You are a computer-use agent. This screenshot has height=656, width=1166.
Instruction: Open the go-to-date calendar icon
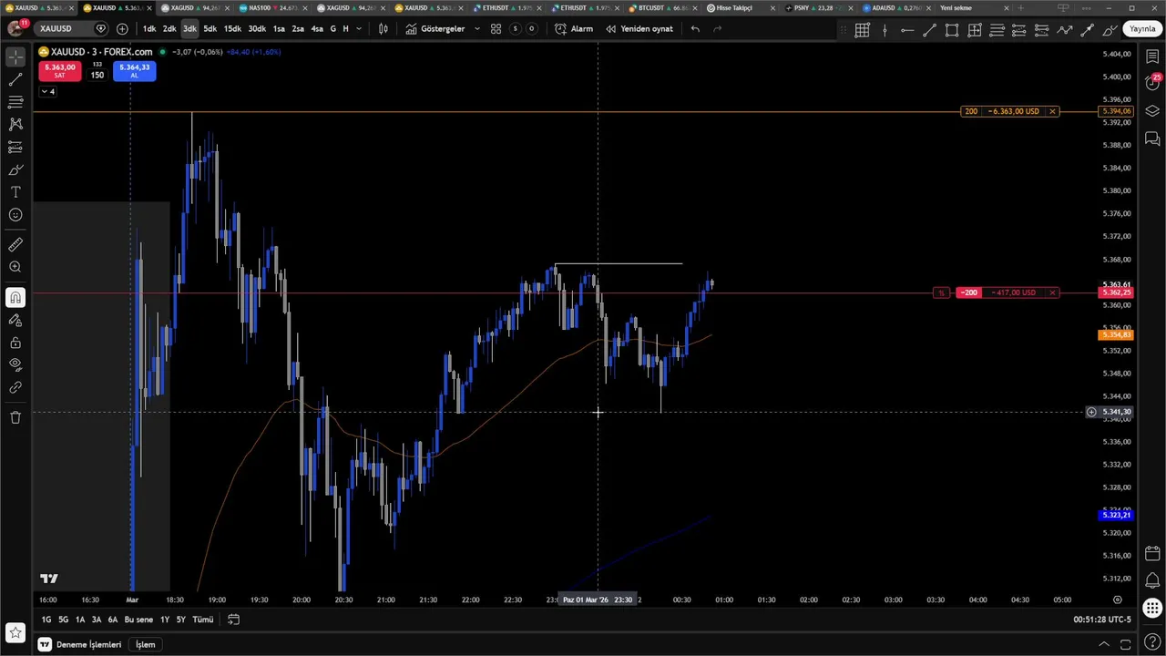pos(233,620)
